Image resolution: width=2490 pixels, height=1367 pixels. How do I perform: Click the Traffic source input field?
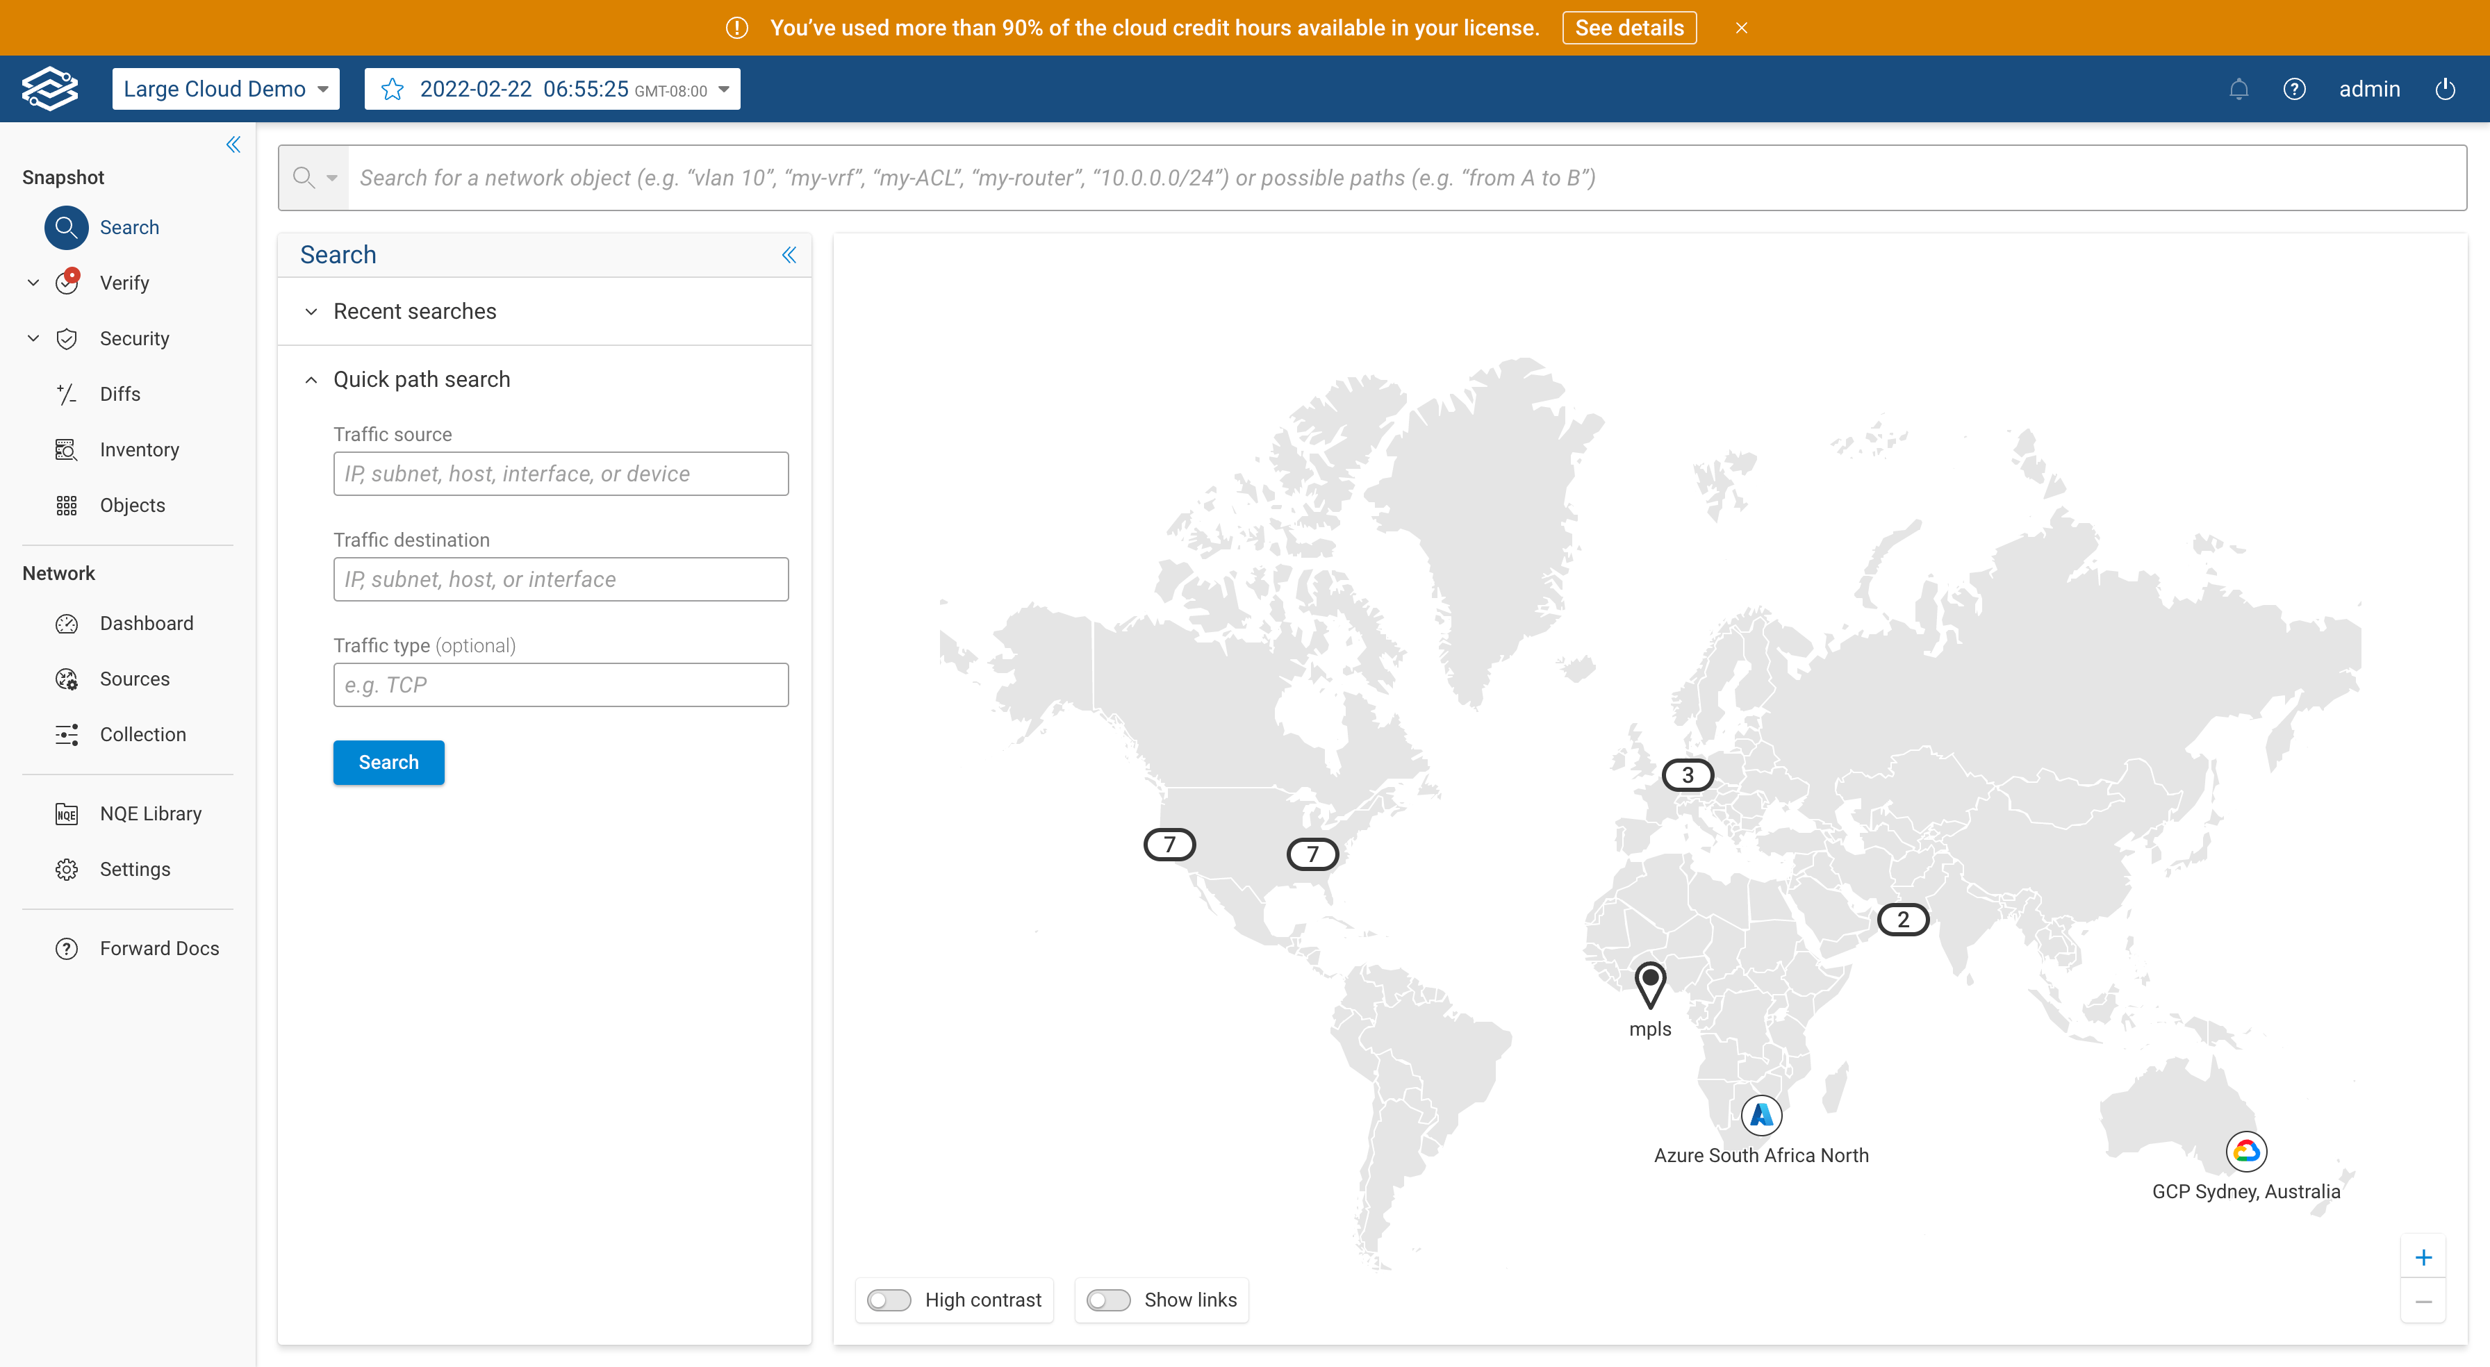click(561, 474)
